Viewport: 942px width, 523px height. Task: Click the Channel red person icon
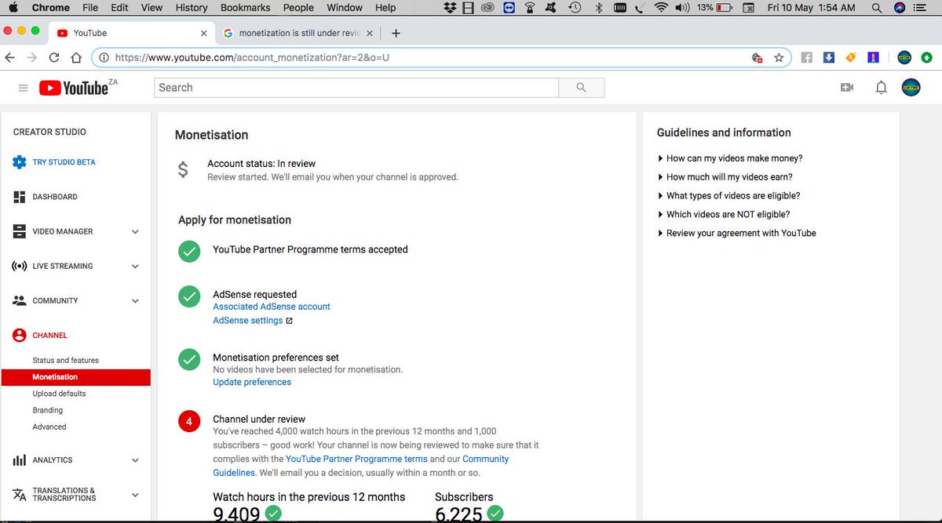[x=20, y=335]
